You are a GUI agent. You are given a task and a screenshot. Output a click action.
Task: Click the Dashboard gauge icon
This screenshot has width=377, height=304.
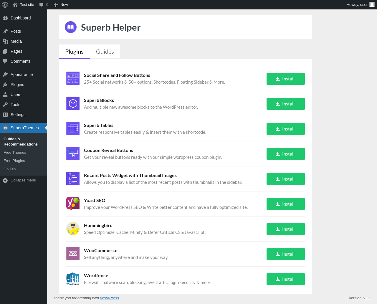[5, 18]
